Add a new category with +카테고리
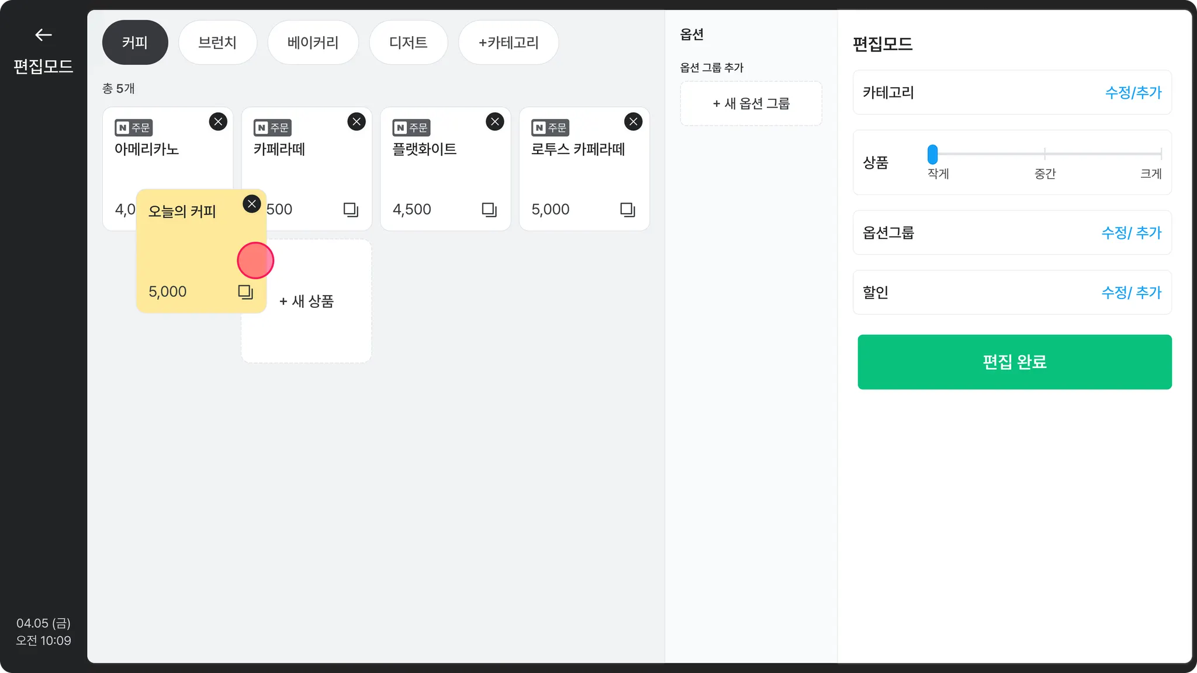This screenshot has width=1197, height=673. coord(508,43)
